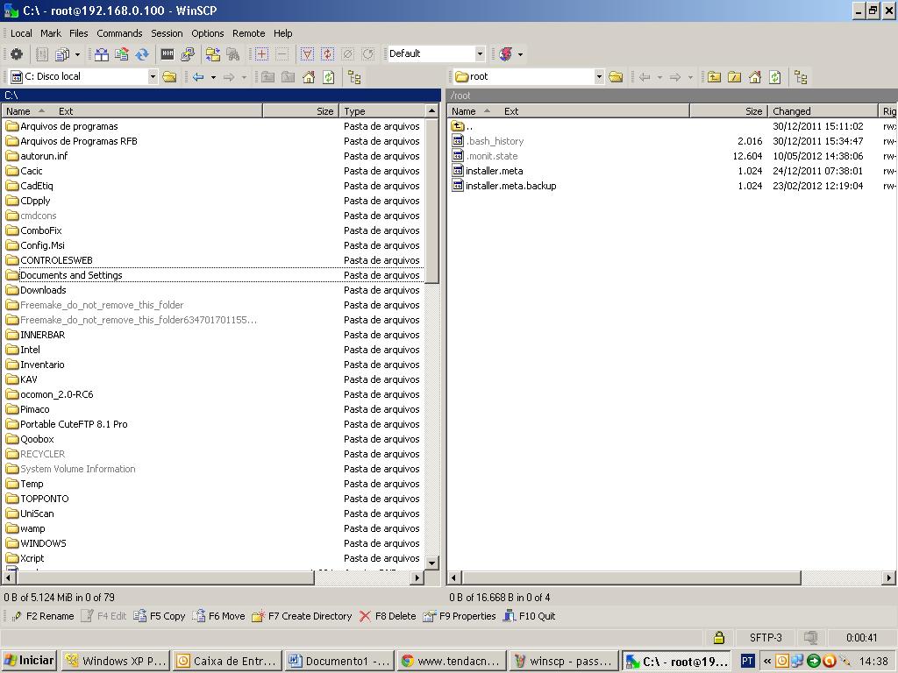Viewport: 898px width, 673px height.
Task: Click the Select Files plus icon
Action: [x=261, y=54]
